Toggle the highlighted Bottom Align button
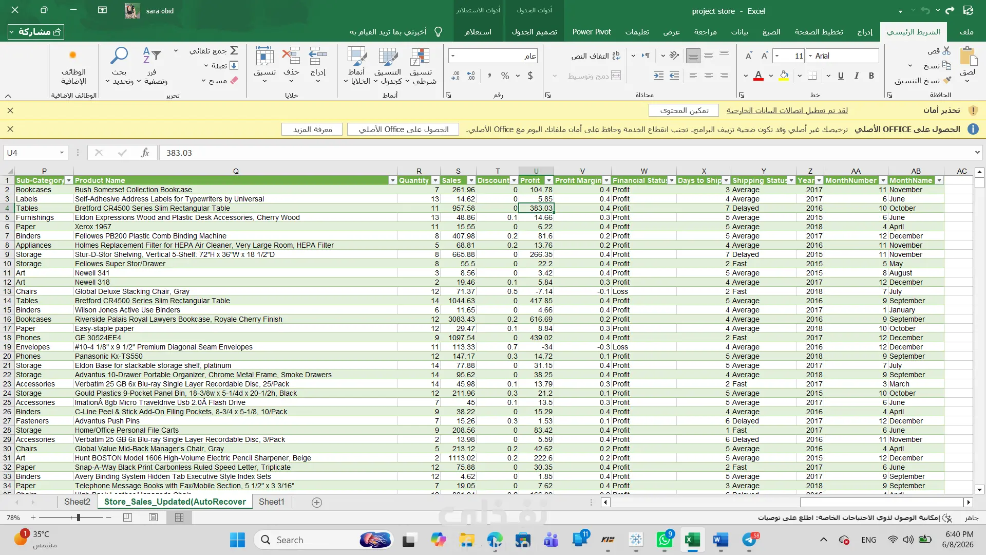The height and width of the screenshot is (555, 986). [693, 55]
